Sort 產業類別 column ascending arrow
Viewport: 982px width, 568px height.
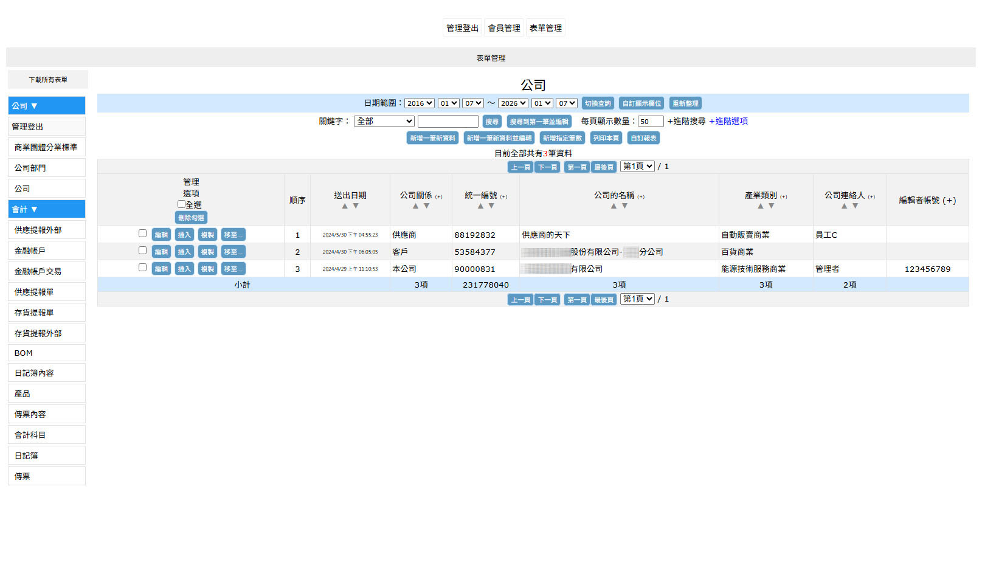point(760,206)
